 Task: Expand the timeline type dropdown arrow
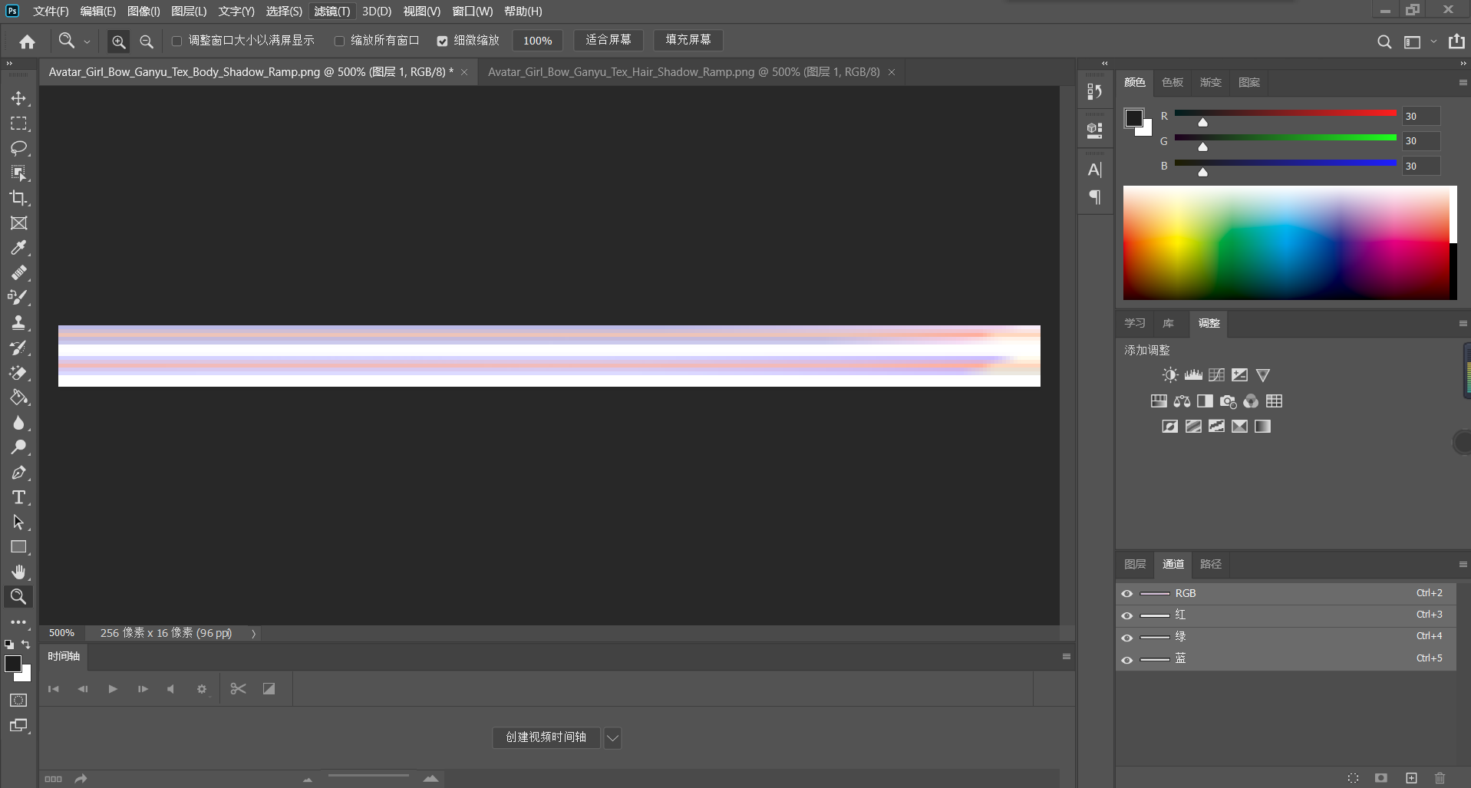(x=612, y=738)
